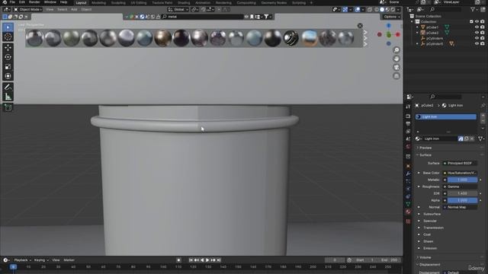Switch to the Shading workspace tab

click(184, 2)
